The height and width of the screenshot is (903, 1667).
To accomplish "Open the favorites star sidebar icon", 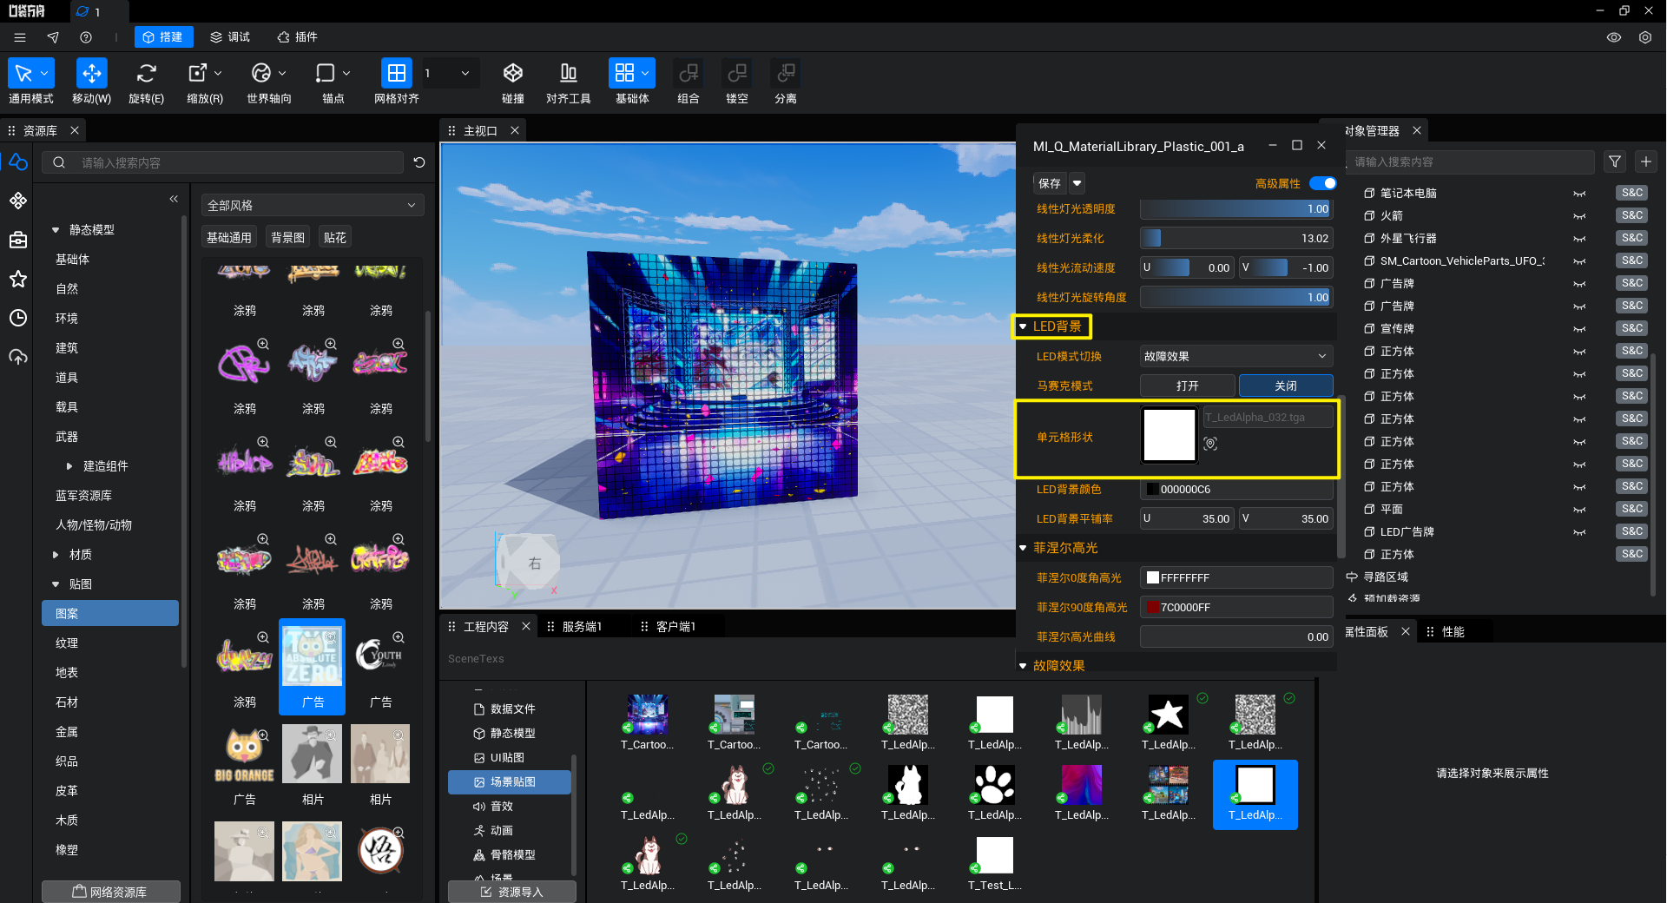I will point(18,279).
